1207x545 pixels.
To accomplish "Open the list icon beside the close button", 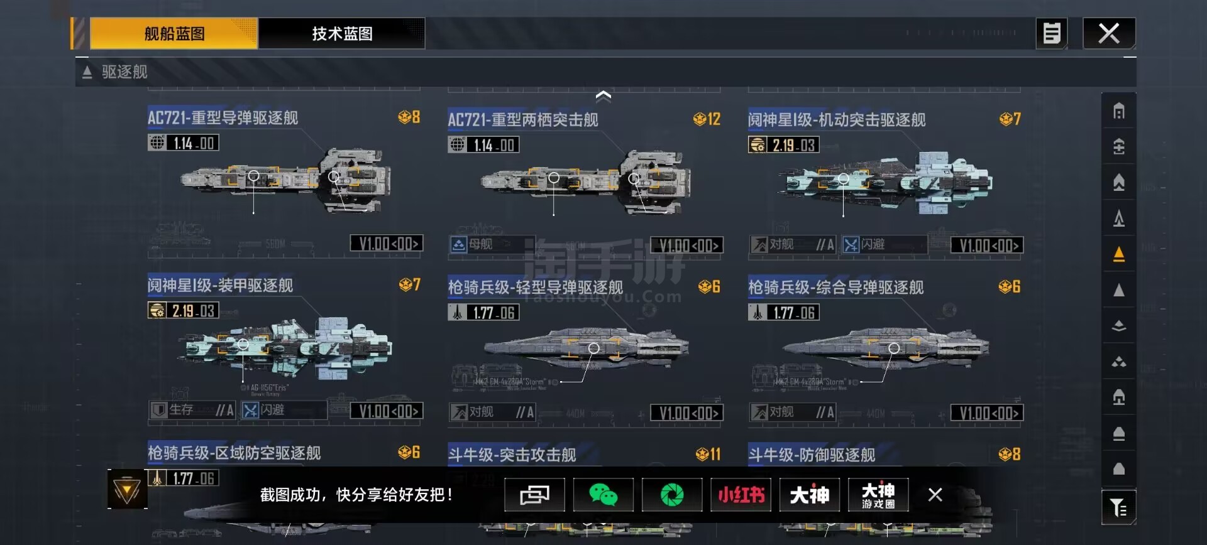I will (x=1052, y=33).
